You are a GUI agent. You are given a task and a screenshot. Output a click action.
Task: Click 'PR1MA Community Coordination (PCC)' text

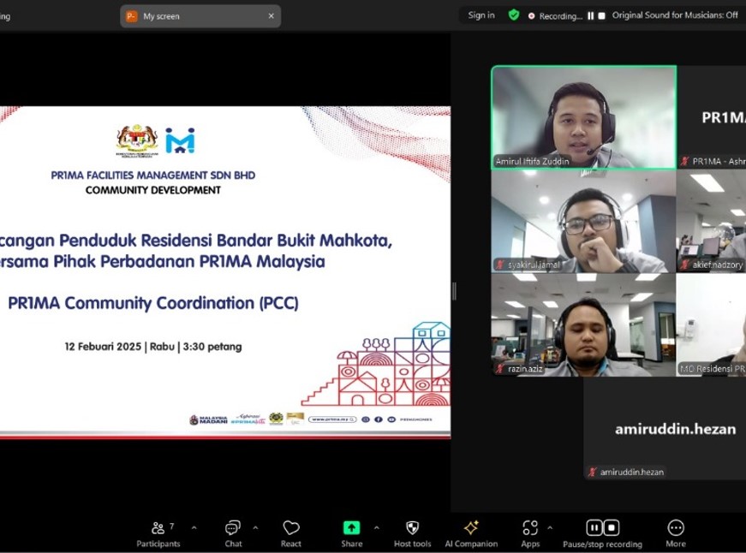pyautogui.click(x=153, y=303)
